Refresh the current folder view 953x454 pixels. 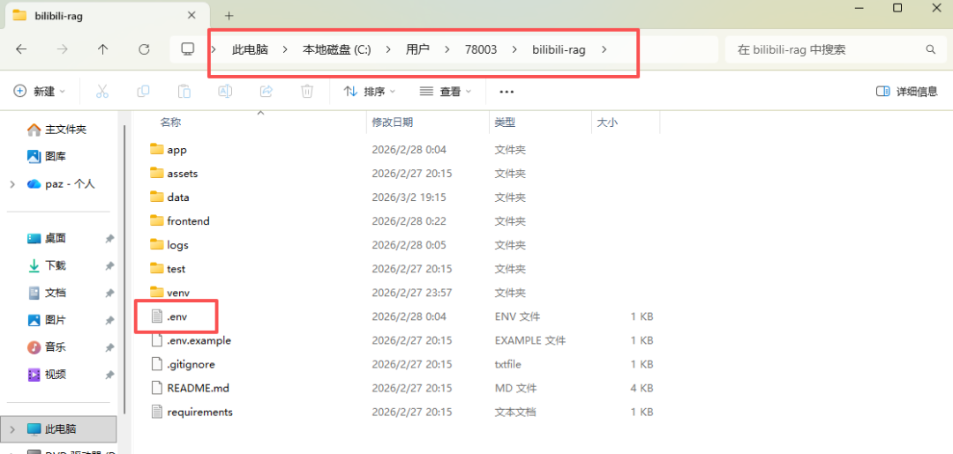[x=144, y=49]
